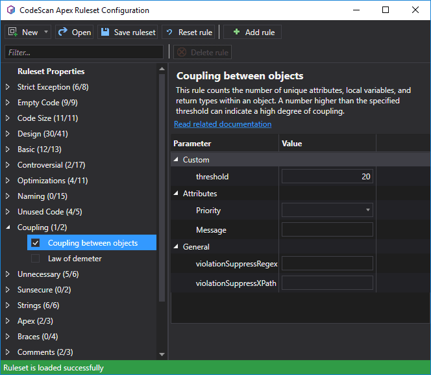The image size is (431, 375).
Task: Expand the Strict Exception (6/8) group
Action: tap(8, 87)
